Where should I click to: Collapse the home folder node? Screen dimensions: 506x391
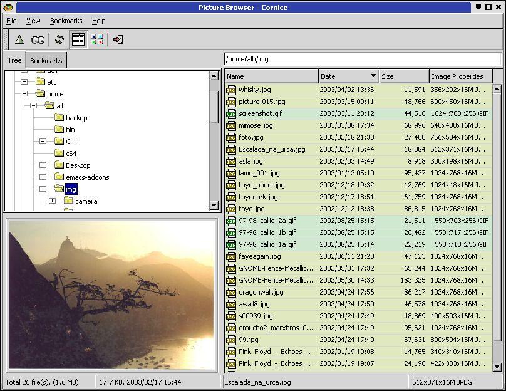coord(24,93)
